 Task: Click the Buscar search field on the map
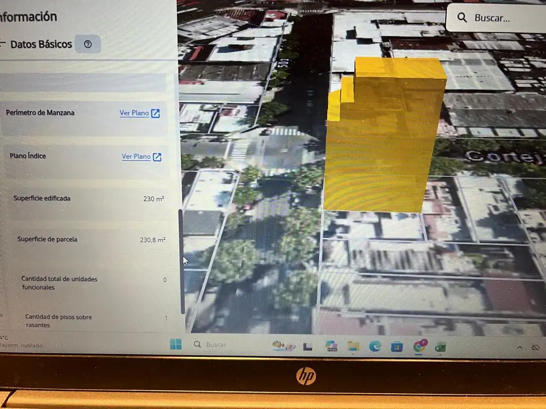tap(496, 18)
